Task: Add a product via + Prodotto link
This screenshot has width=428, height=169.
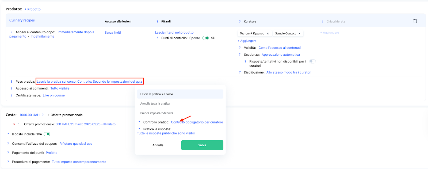Action: (32, 9)
